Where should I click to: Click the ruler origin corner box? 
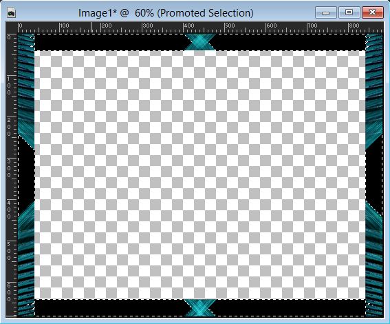tap(12, 28)
